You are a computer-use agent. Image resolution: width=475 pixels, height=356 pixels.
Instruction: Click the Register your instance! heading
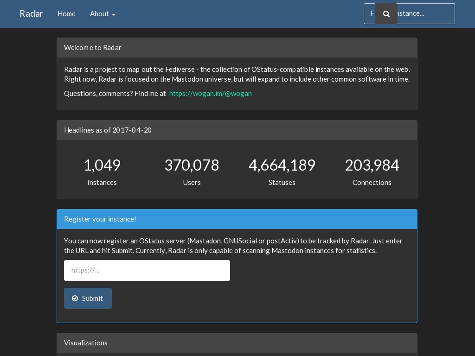point(100,219)
